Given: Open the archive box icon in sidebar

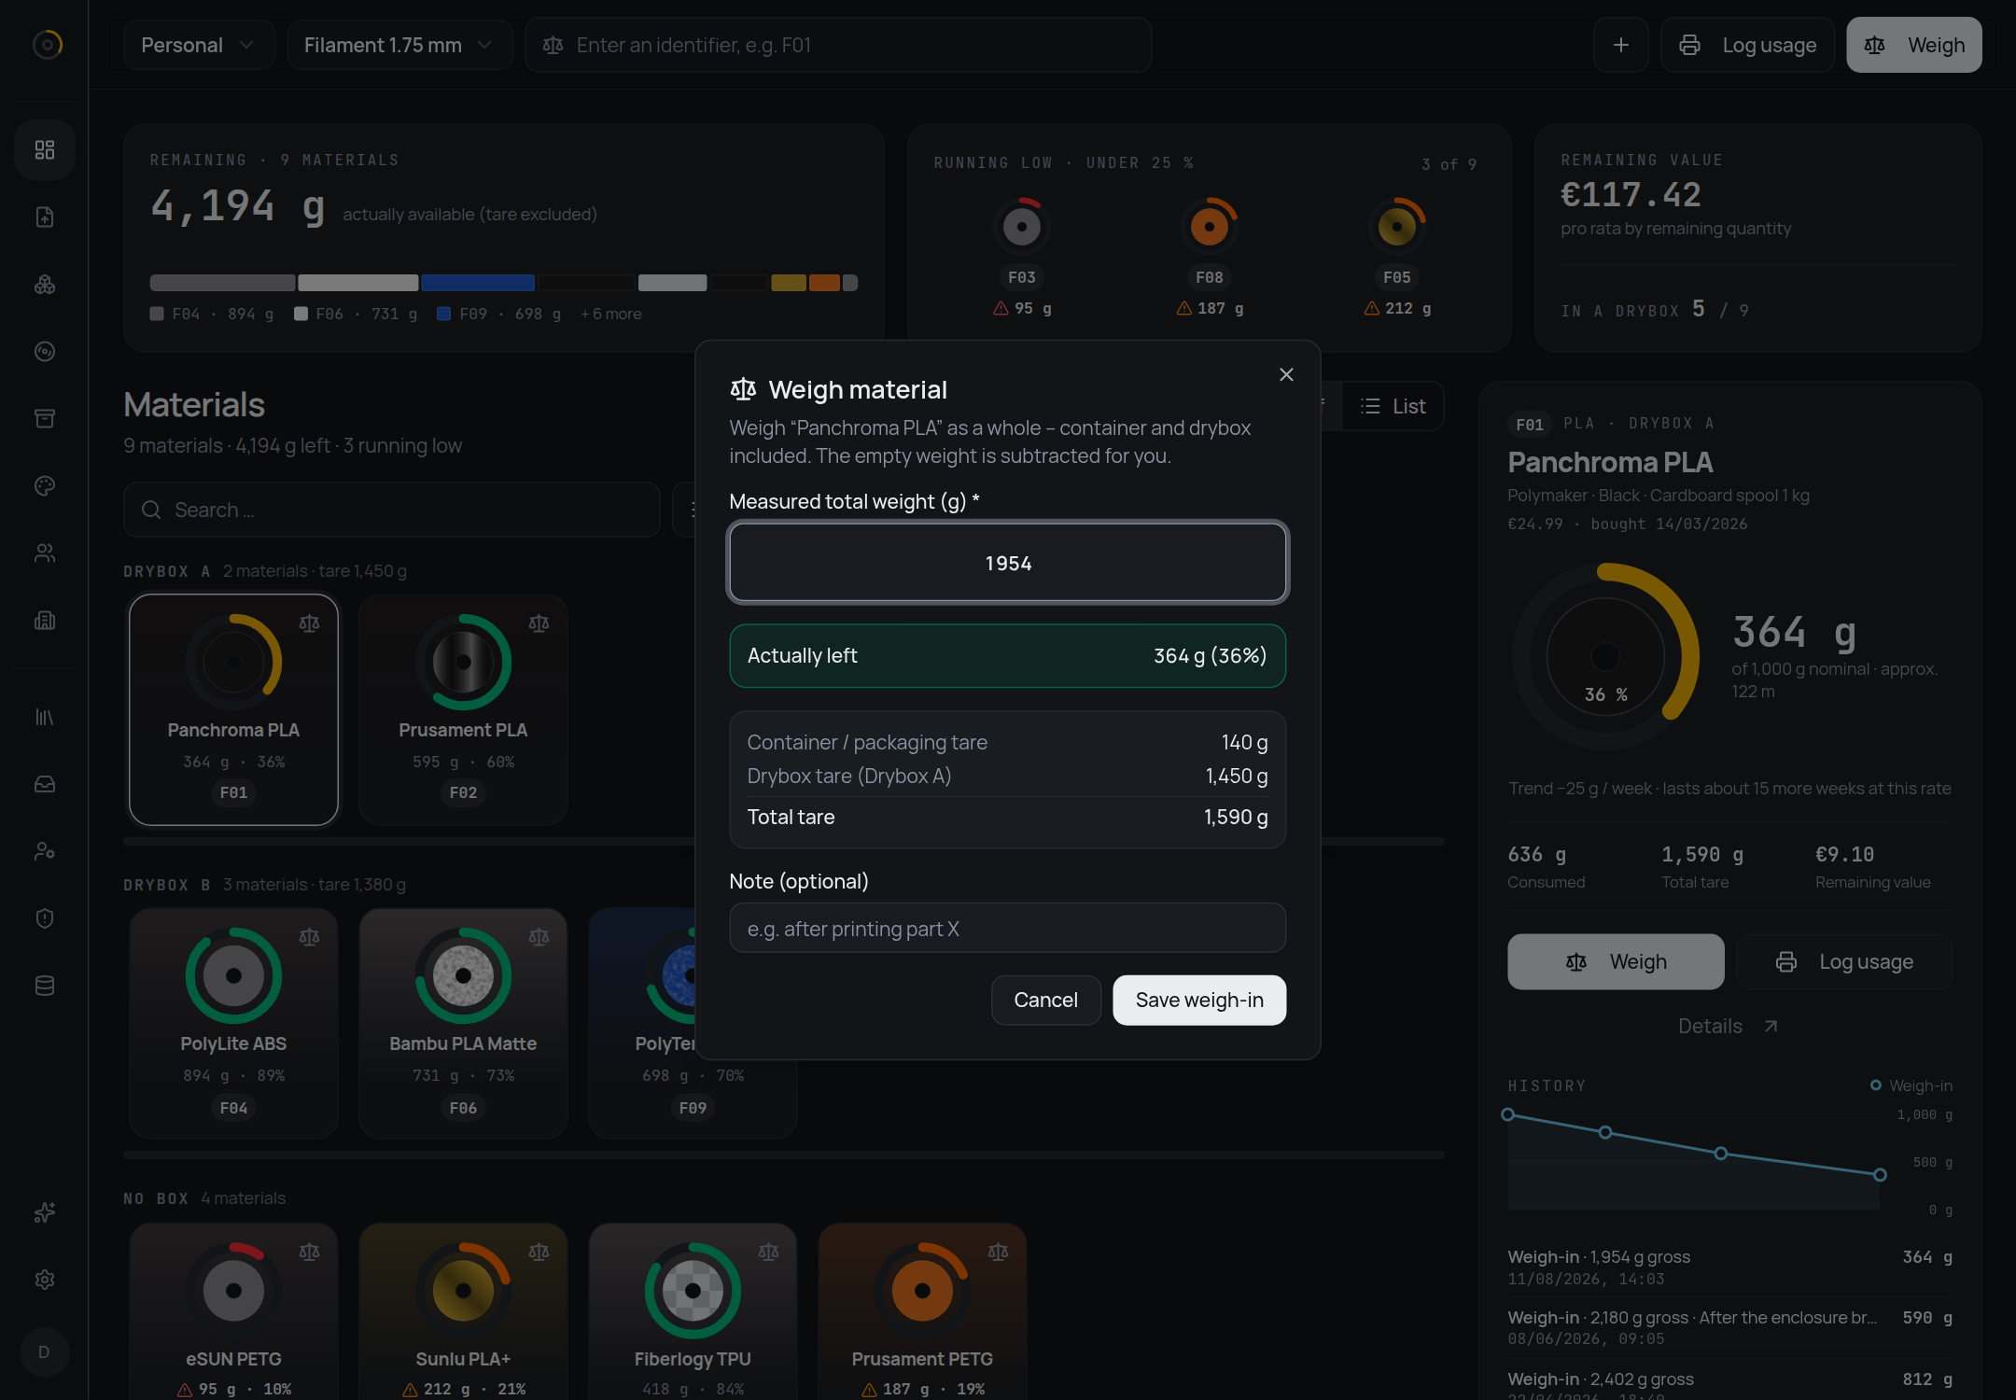Looking at the screenshot, I should click(x=45, y=418).
